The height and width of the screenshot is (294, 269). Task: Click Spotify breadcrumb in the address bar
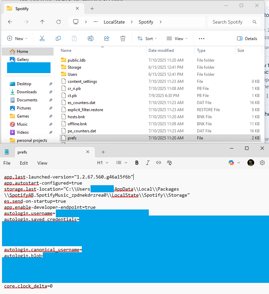tap(146, 22)
